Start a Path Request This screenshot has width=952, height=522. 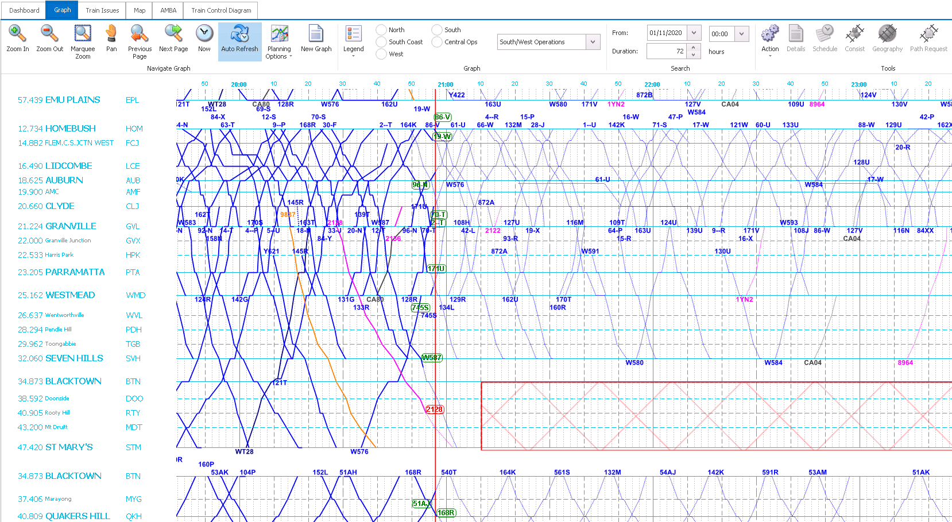928,39
